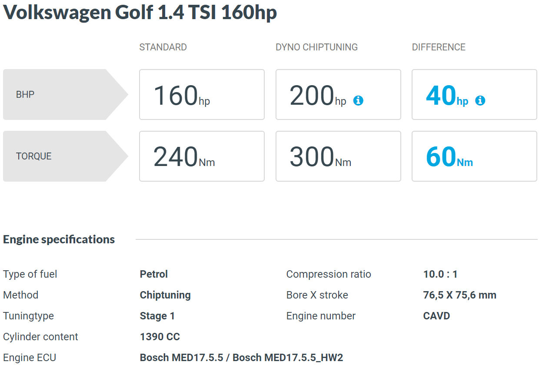539x365 pixels.
Task: Click the tuned 200hp value
Action: coord(318,96)
